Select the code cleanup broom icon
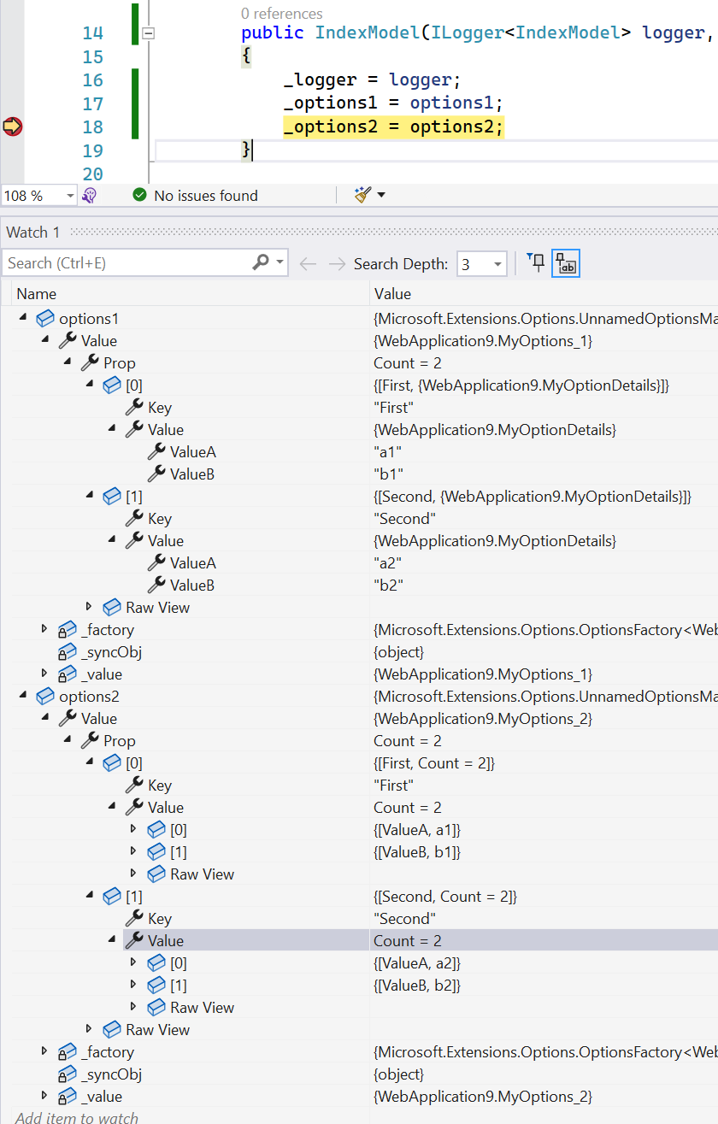Viewport: 718px width, 1124px height. click(362, 195)
